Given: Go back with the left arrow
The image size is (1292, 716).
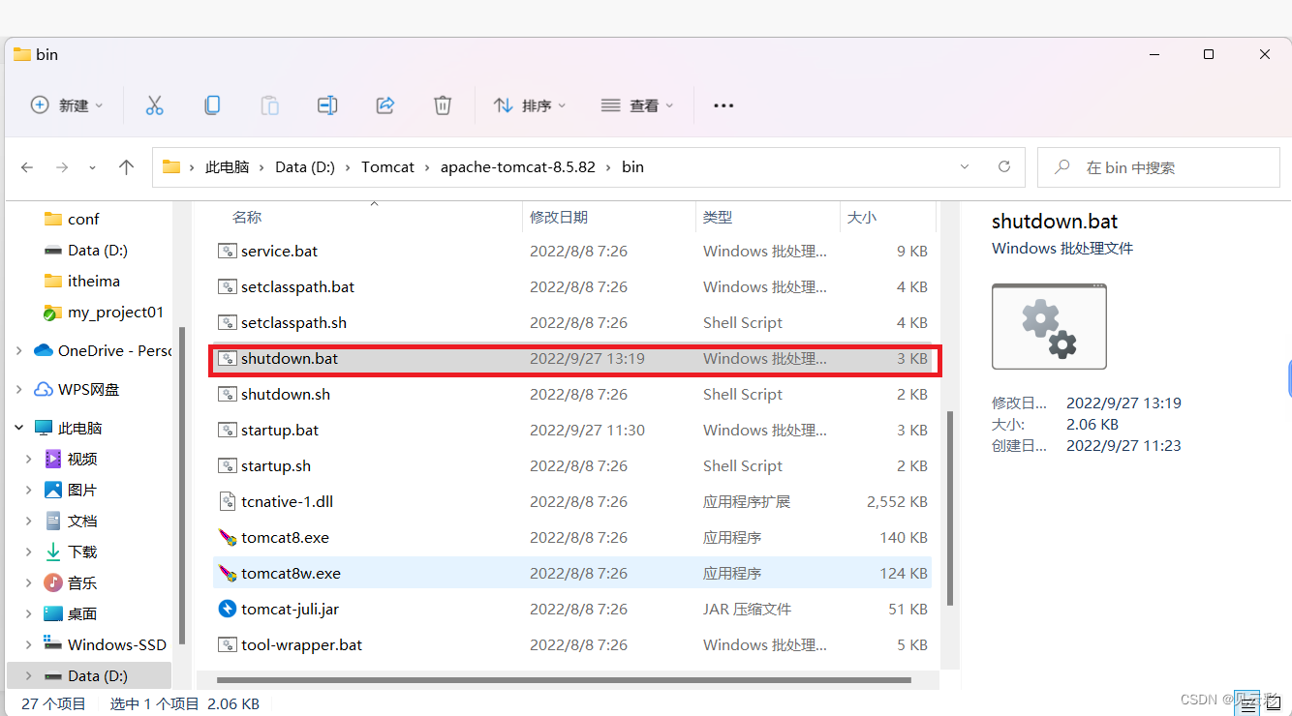Looking at the screenshot, I should (27, 167).
